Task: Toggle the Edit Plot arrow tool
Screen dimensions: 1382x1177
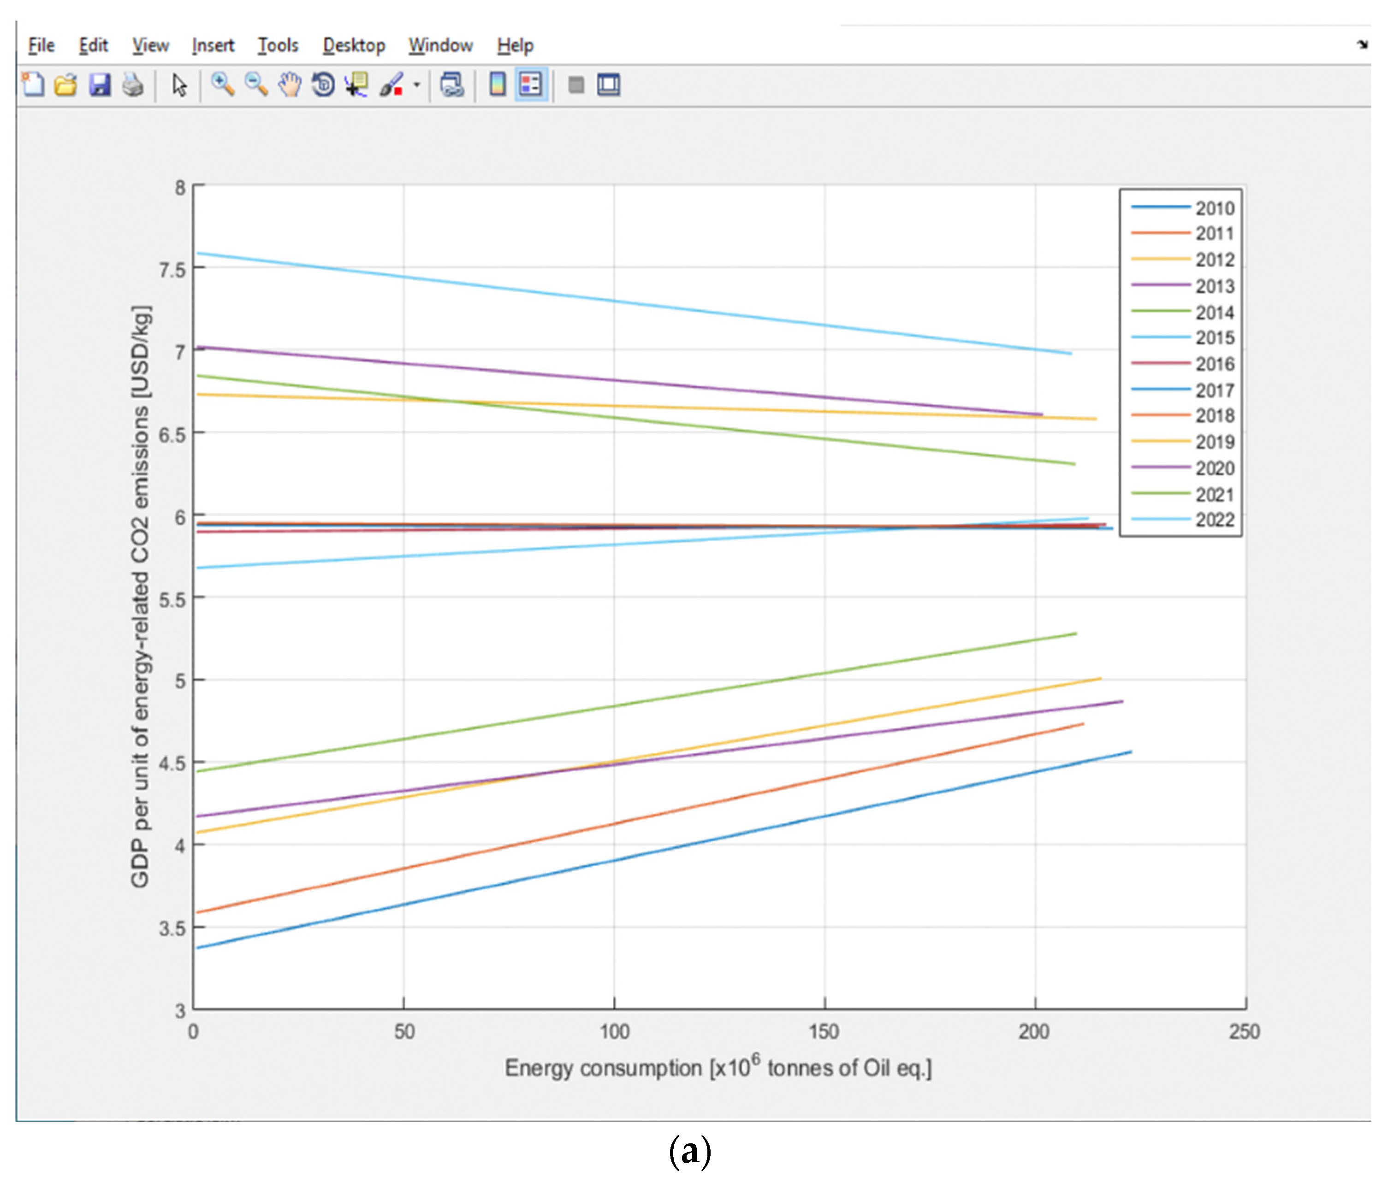Action: click(x=179, y=85)
